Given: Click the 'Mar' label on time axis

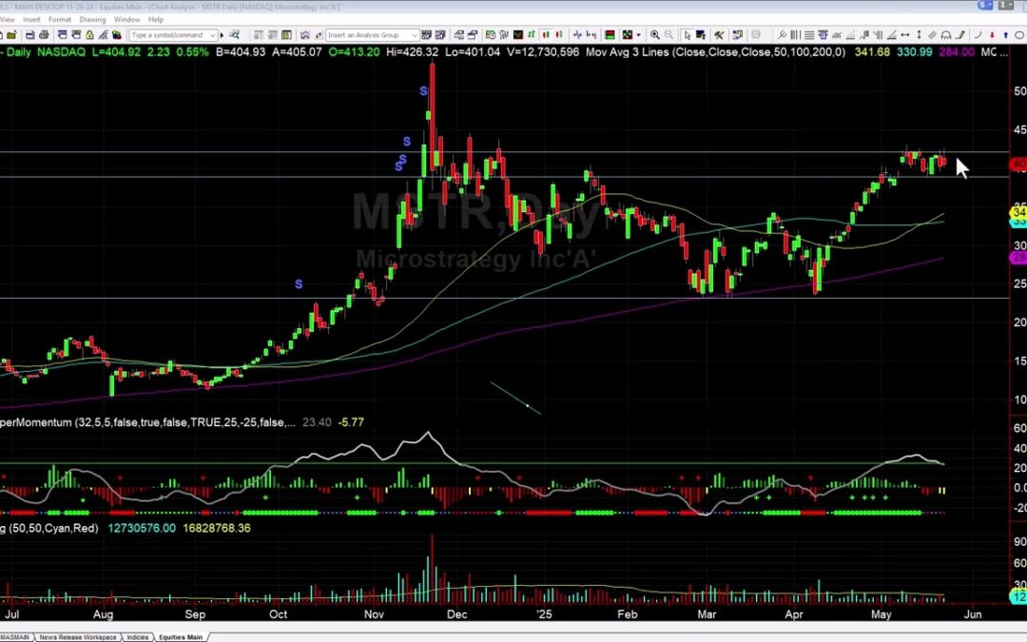Looking at the screenshot, I should coord(706,614).
